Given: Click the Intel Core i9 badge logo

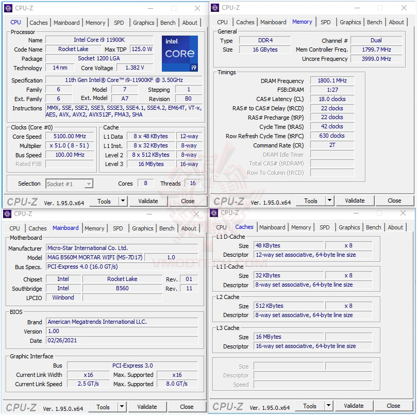Looking at the screenshot, I should (179, 53).
